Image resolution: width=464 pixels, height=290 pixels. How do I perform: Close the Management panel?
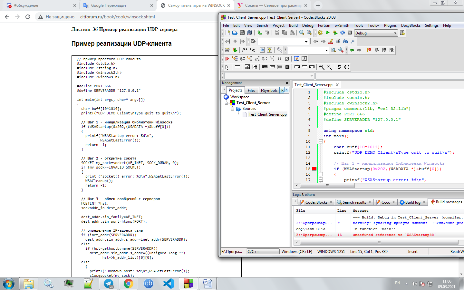[x=287, y=83]
